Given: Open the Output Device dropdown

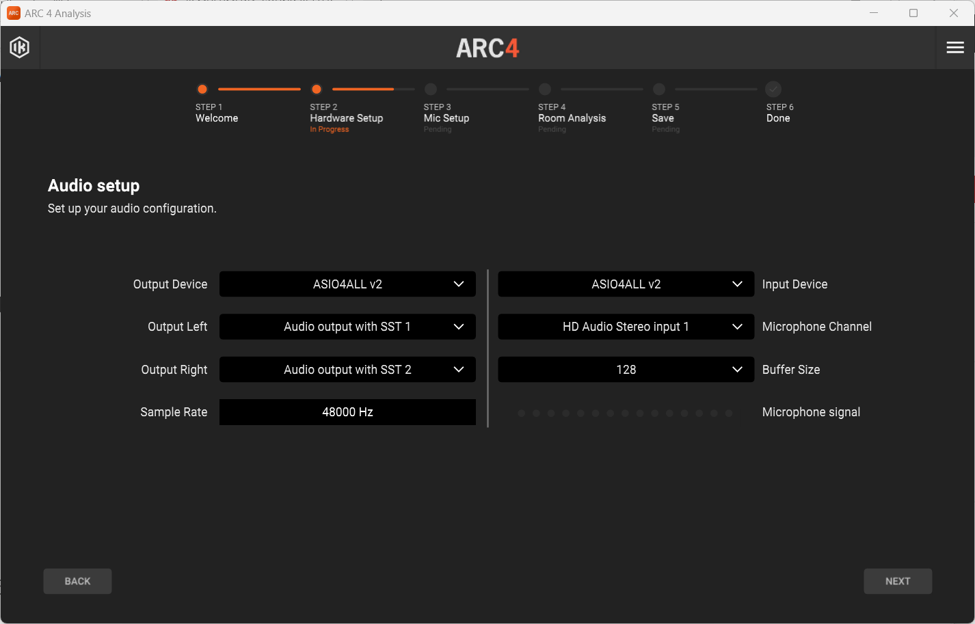Looking at the screenshot, I should [x=347, y=284].
